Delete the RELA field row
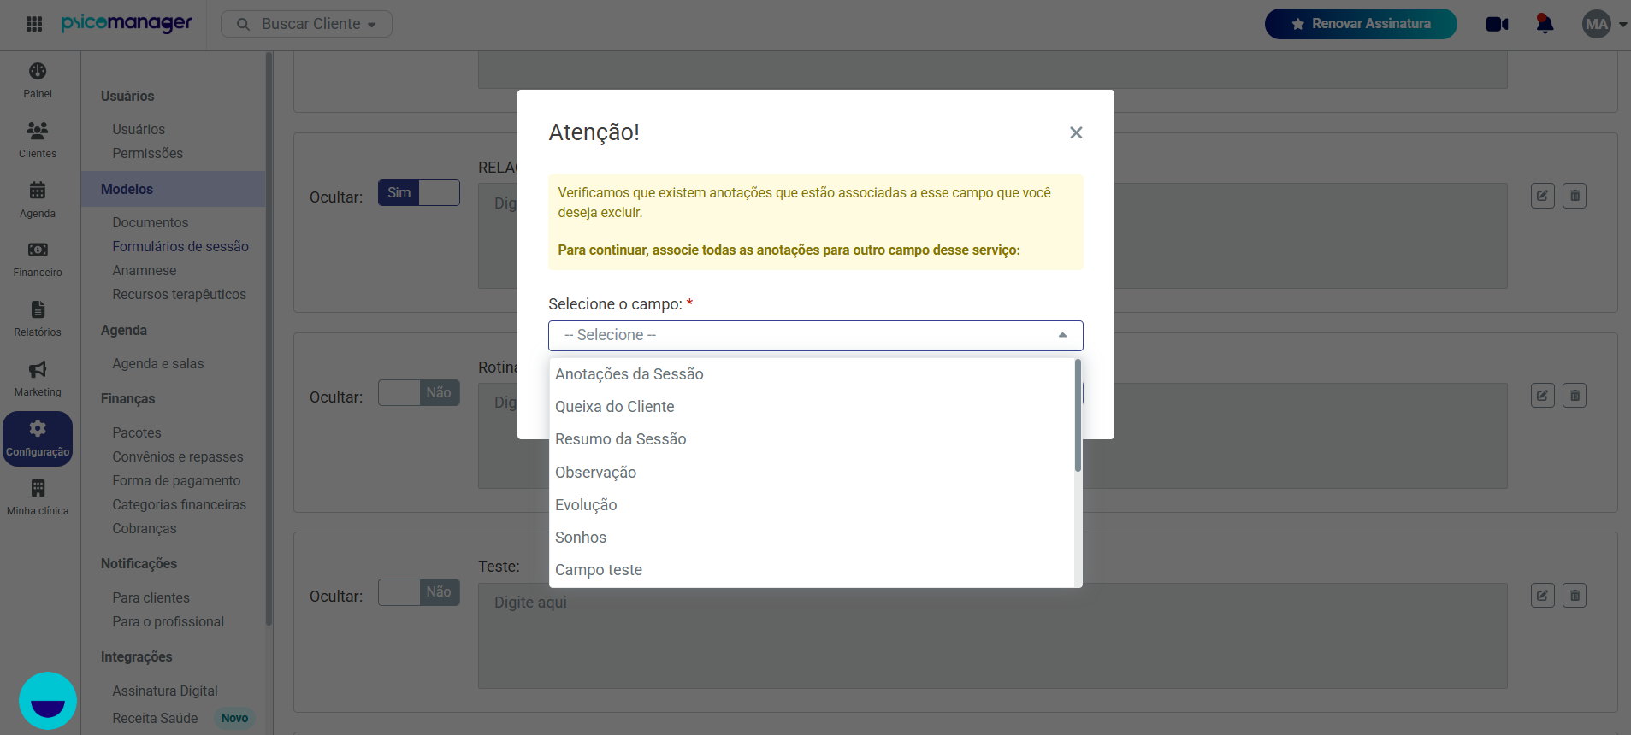The image size is (1631, 735). click(x=1575, y=196)
